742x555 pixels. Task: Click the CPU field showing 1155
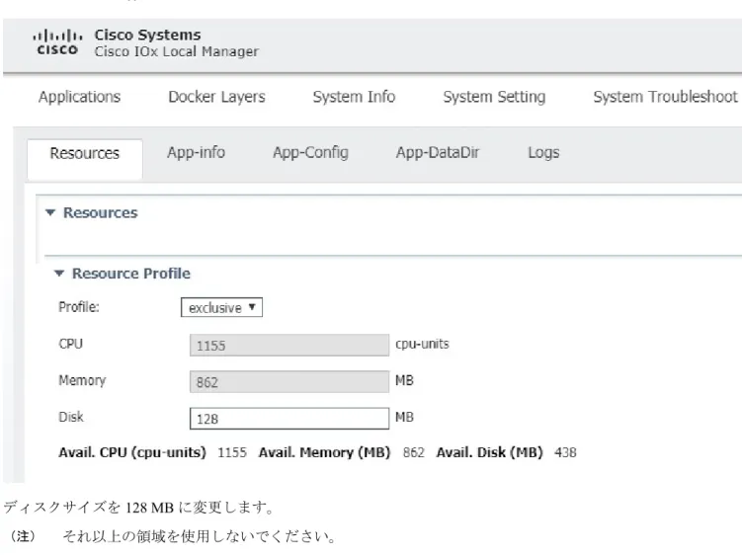pyautogui.click(x=289, y=345)
